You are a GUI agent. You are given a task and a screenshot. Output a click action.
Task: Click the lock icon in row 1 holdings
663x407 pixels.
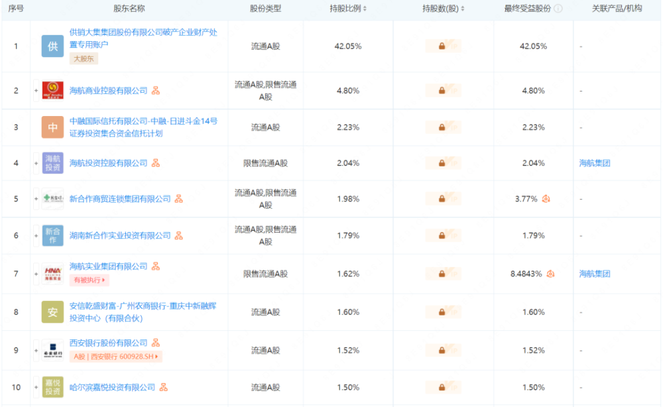[442, 46]
